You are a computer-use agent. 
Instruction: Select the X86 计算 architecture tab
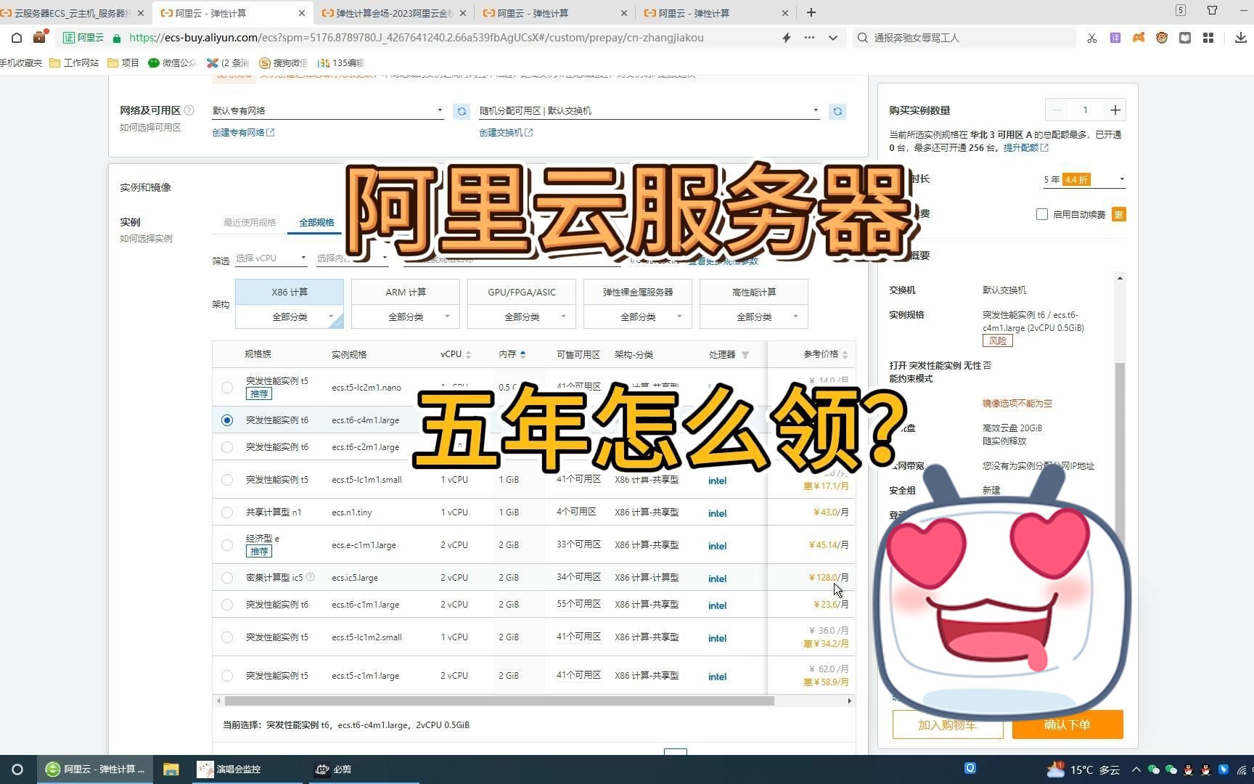pos(290,293)
